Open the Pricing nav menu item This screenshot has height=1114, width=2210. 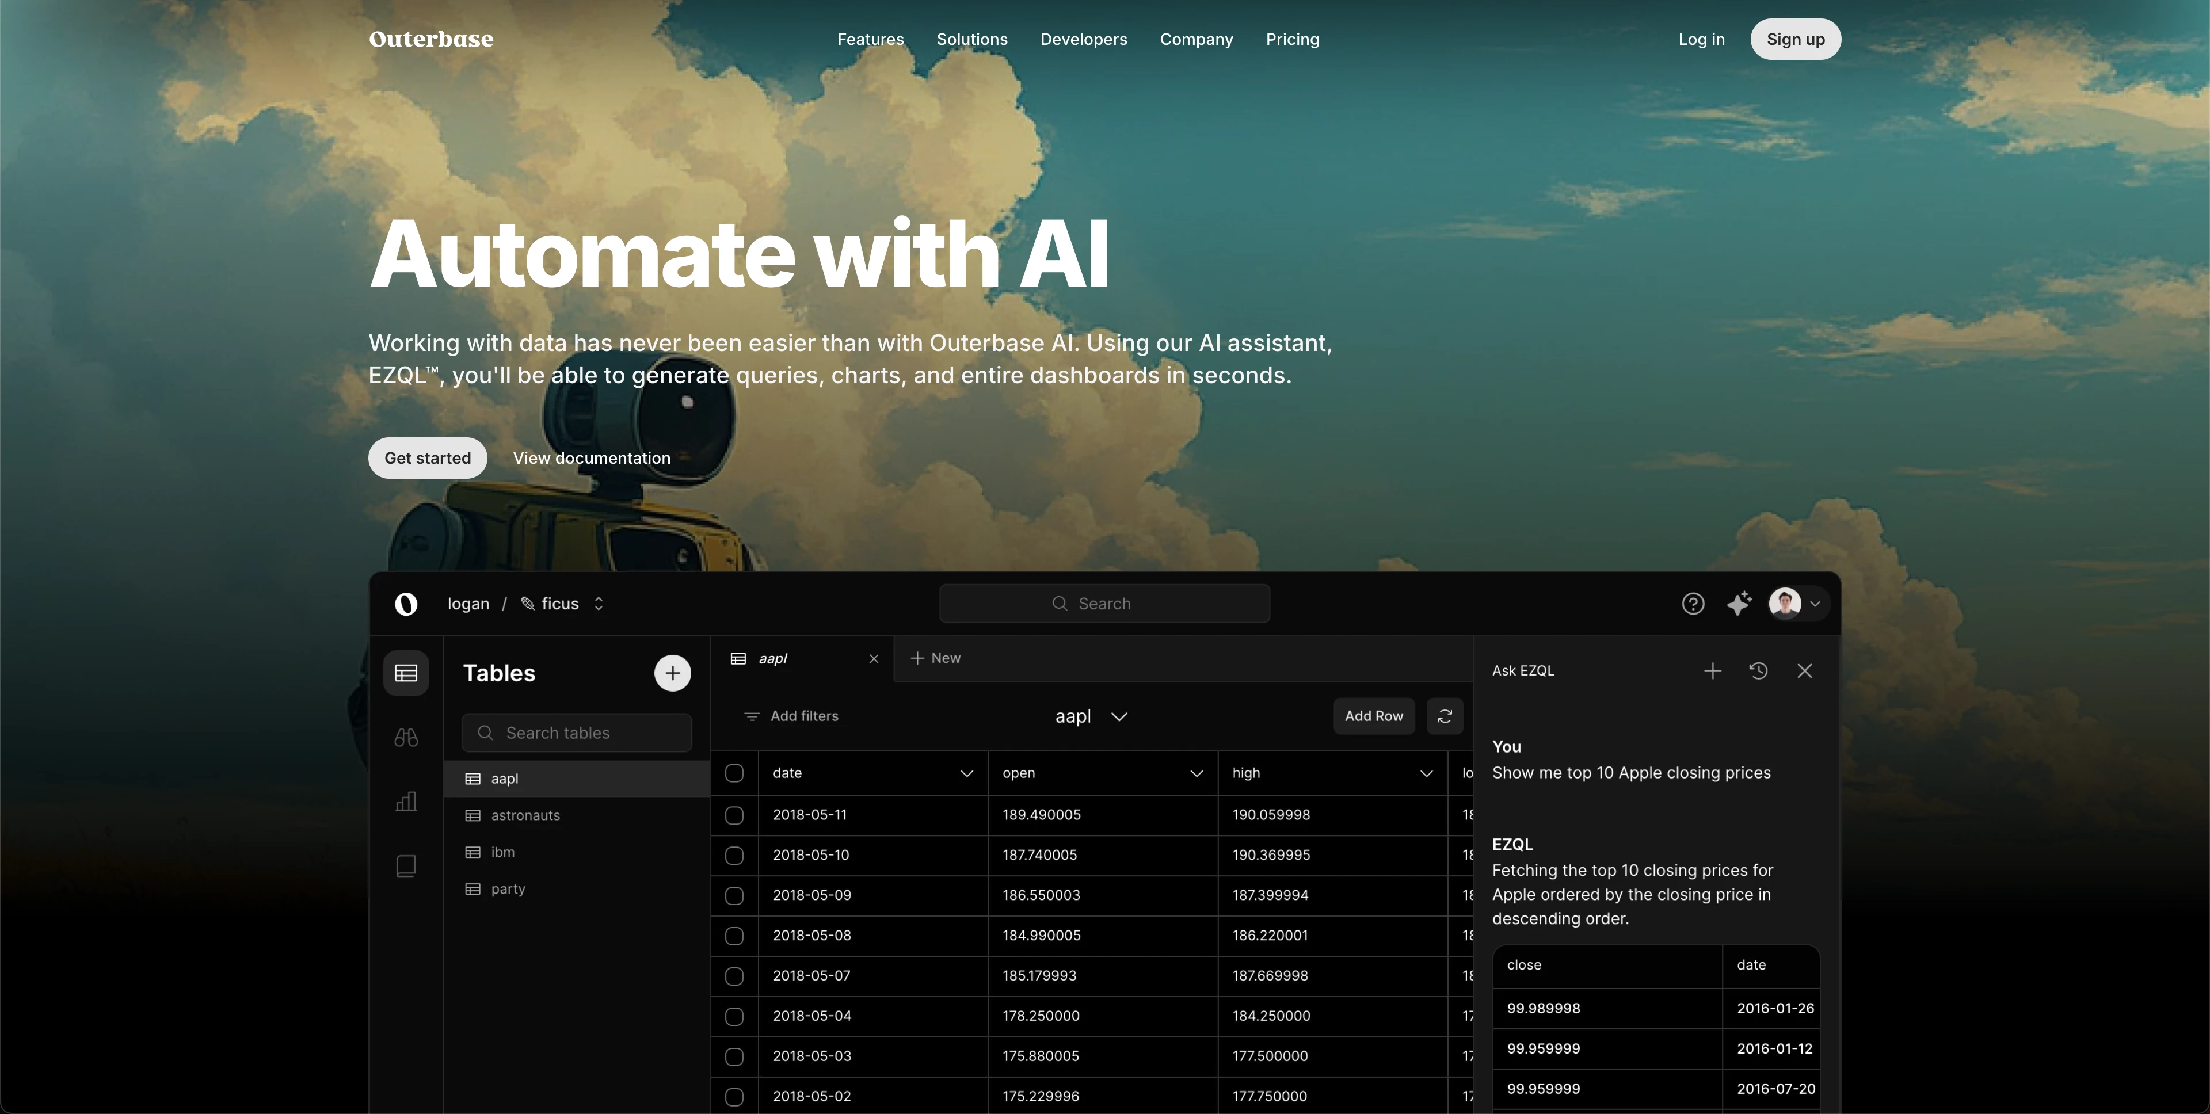[1292, 40]
